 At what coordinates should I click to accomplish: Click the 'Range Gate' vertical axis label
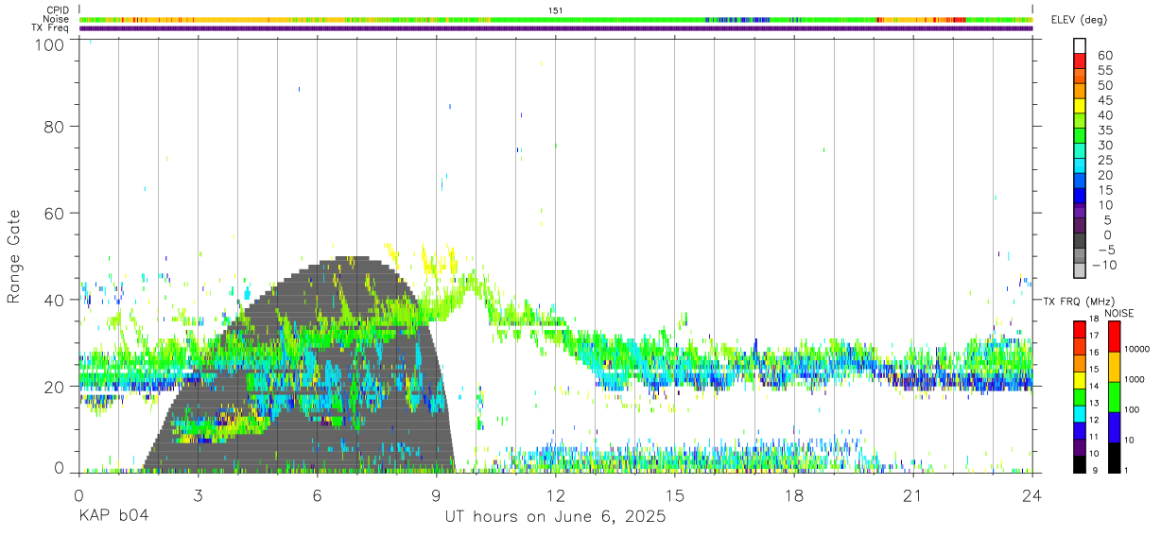(14, 256)
